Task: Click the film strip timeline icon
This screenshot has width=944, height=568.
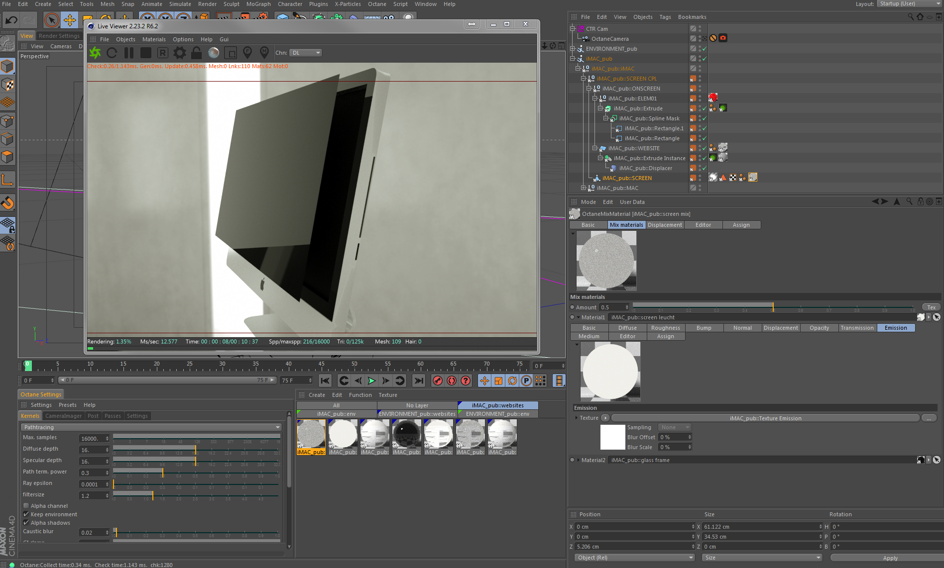Action: point(559,381)
